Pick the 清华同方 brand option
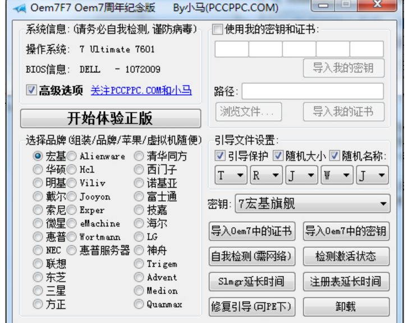The height and width of the screenshot is (323, 408). 139,156
